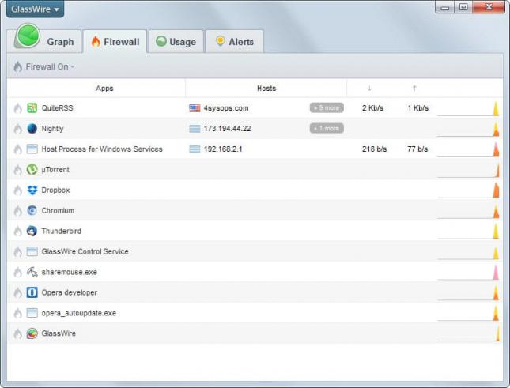Click the orange flame on Firewall tab
510x388 pixels.
click(96, 41)
